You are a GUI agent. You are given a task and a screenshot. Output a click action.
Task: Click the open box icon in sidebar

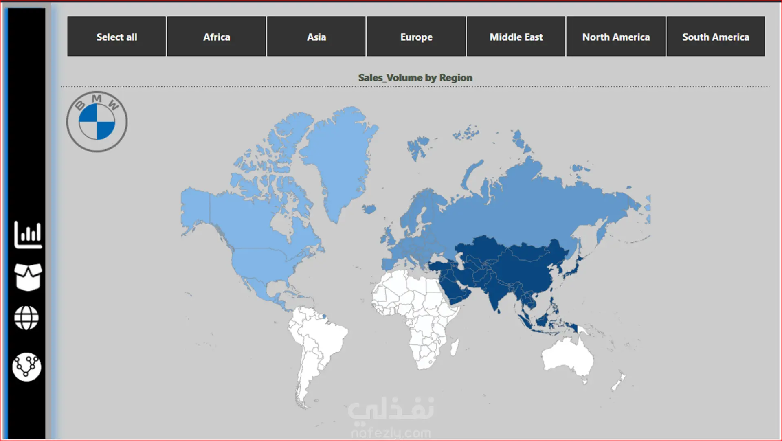pos(28,277)
